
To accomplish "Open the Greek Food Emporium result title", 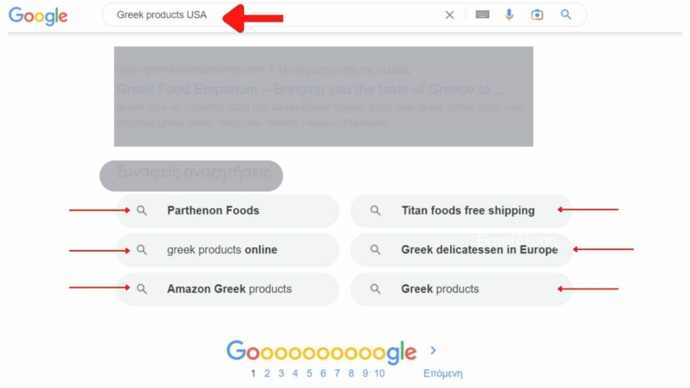I will point(311,90).
